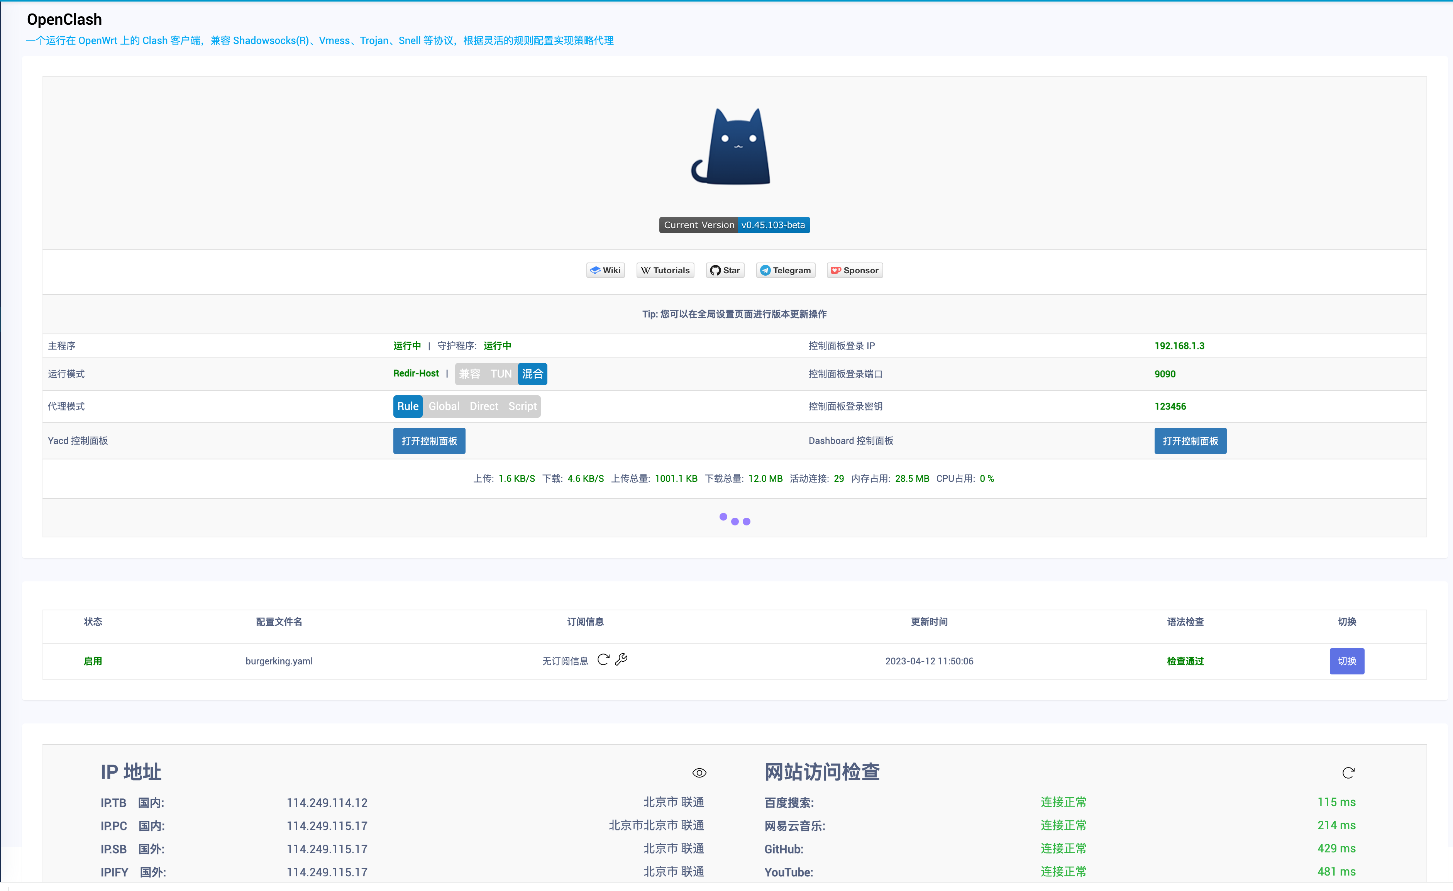
Task: Click the Sponsor badge
Action: [x=854, y=270]
